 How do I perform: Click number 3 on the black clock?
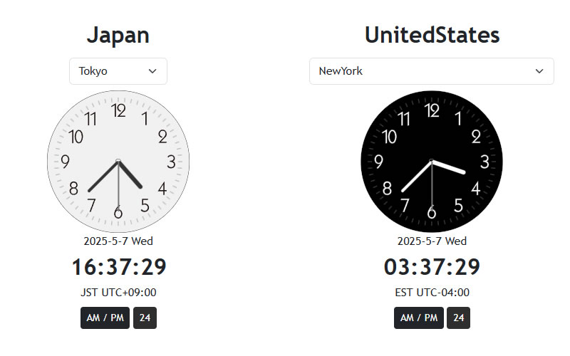[x=484, y=162]
